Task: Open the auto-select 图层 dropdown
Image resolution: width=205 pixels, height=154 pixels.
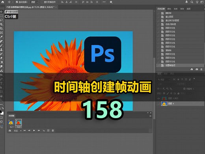Action: (x=34, y=2)
